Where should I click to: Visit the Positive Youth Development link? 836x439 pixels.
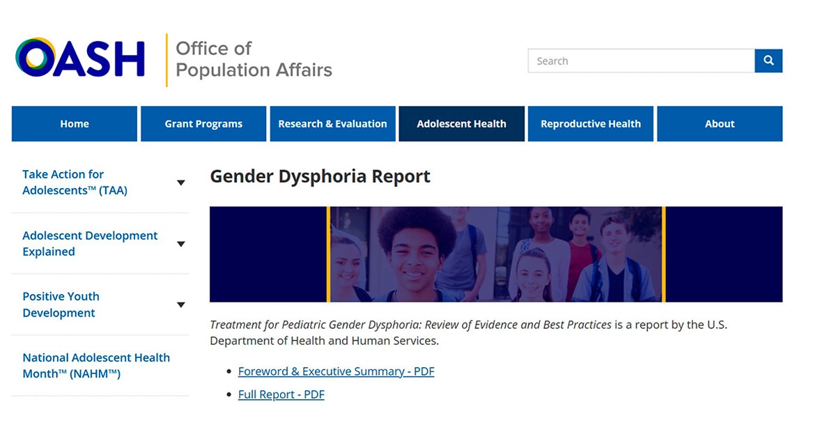(x=61, y=305)
